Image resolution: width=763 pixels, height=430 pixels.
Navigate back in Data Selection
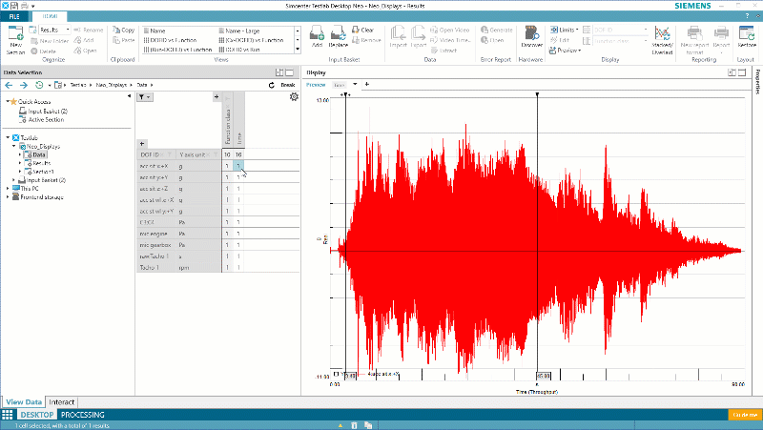[10, 85]
